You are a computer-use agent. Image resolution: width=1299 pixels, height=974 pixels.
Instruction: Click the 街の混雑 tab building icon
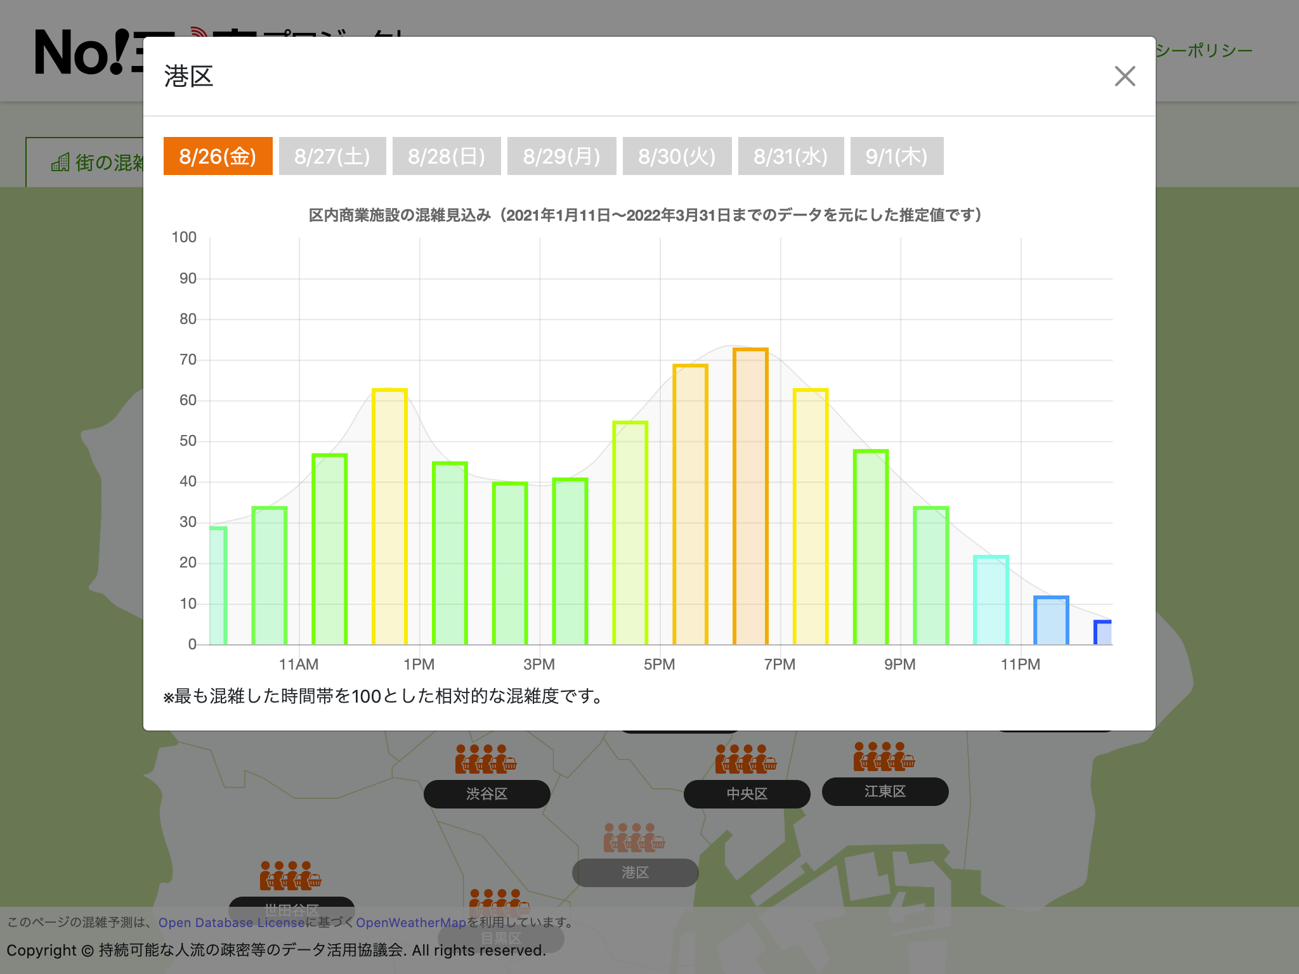pyautogui.click(x=60, y=162)
